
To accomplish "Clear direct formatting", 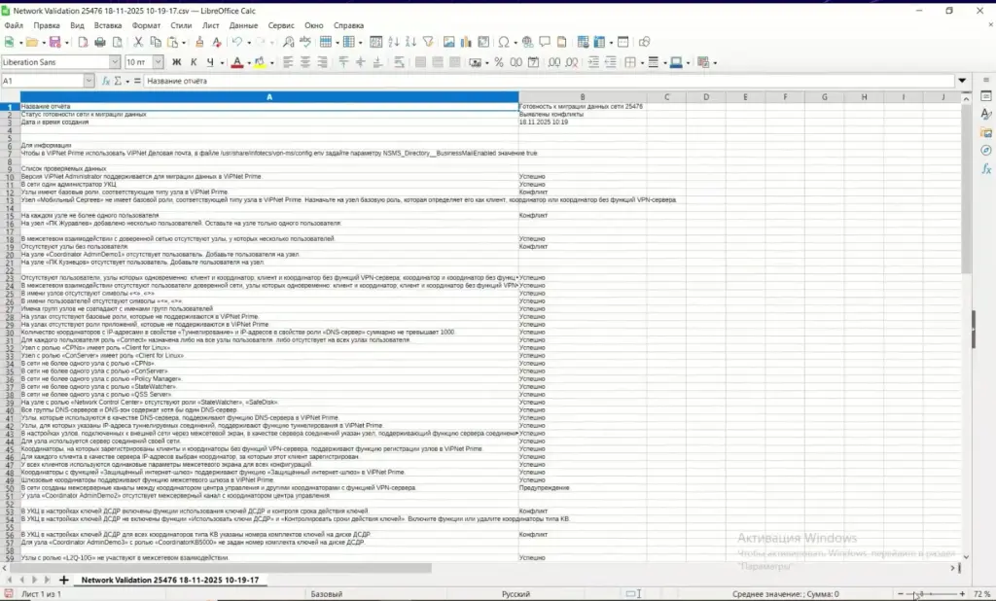I will point(217,42).
